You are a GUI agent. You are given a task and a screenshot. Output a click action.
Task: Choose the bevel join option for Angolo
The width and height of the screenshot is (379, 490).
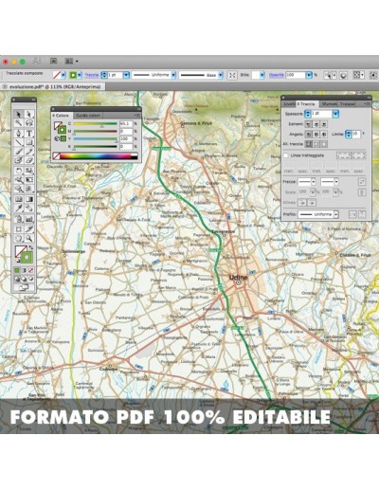point(324,135)
